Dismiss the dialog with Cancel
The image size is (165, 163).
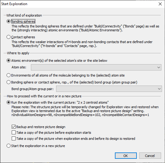click(x=150, y=155)
